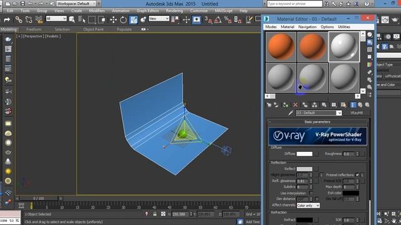Open the reference coordinate View dropdown
The image size is (401, 225).
click(159, 18)
